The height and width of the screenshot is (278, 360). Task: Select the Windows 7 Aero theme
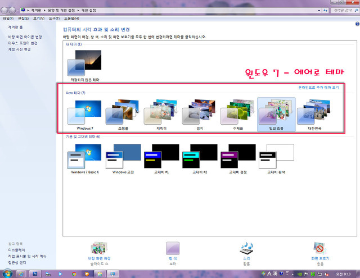point(84,115)
